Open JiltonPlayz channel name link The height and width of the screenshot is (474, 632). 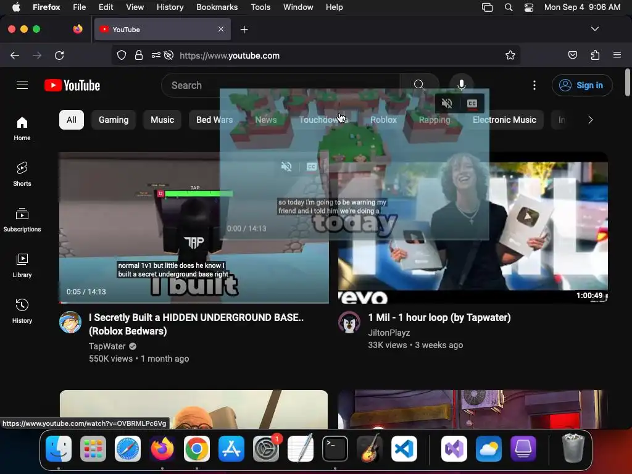click(389, 333)
